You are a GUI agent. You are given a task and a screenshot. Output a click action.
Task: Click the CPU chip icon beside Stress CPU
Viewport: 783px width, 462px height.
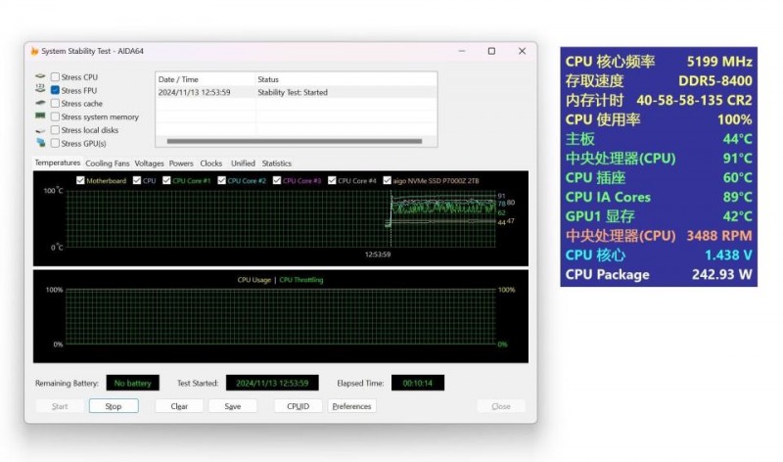click(x=40, y=77)
